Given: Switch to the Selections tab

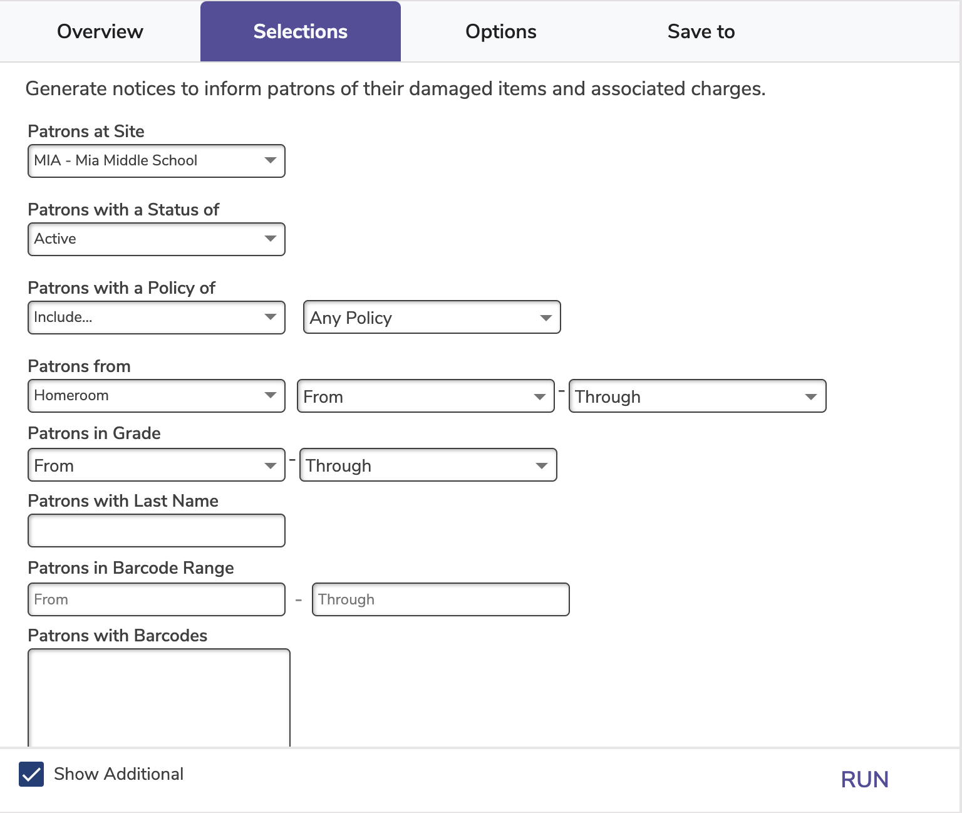Looking at the screenshot, I should point(300,31).
